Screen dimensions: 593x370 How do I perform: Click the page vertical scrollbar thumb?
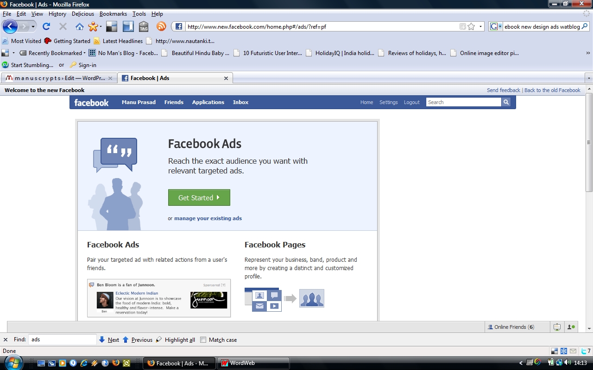click(x=589, y=142)
